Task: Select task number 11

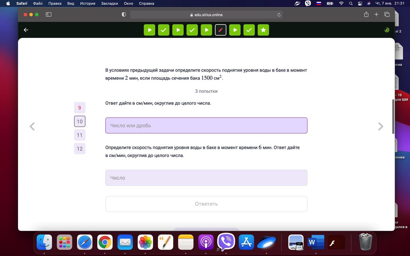Action: tap(79, 135)
